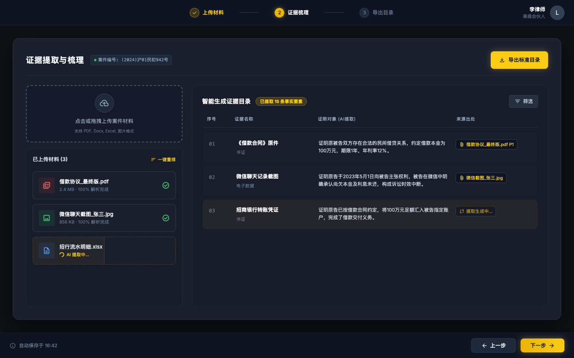This screenshot has height=358, width=574.
Task: Click the user name 李律师
Action: tap(537, 9)
